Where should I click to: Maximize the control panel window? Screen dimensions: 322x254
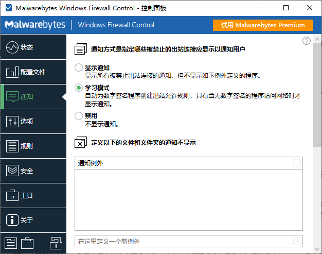(x=286, y=8)
